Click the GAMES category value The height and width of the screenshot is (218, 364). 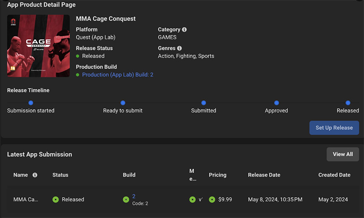point(167,37)
